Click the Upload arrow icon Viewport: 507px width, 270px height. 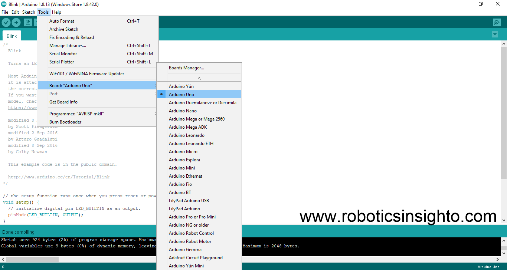click(16, 22)
